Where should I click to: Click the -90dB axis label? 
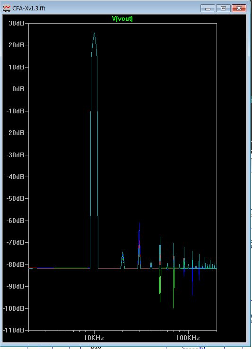click(16, 286)
